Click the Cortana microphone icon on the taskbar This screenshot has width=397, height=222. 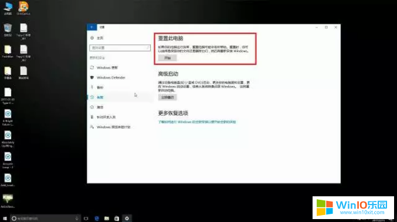77,218
